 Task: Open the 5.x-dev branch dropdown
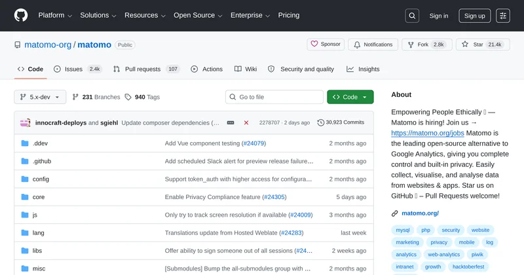pos(40,97)
